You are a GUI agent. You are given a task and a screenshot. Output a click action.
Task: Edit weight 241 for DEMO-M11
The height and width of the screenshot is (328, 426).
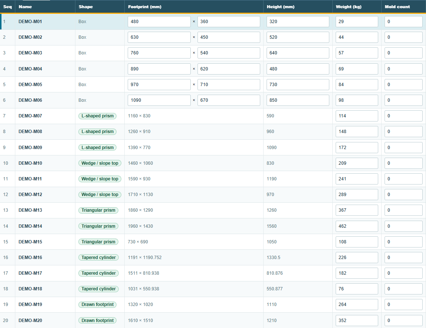click(357, 179)
